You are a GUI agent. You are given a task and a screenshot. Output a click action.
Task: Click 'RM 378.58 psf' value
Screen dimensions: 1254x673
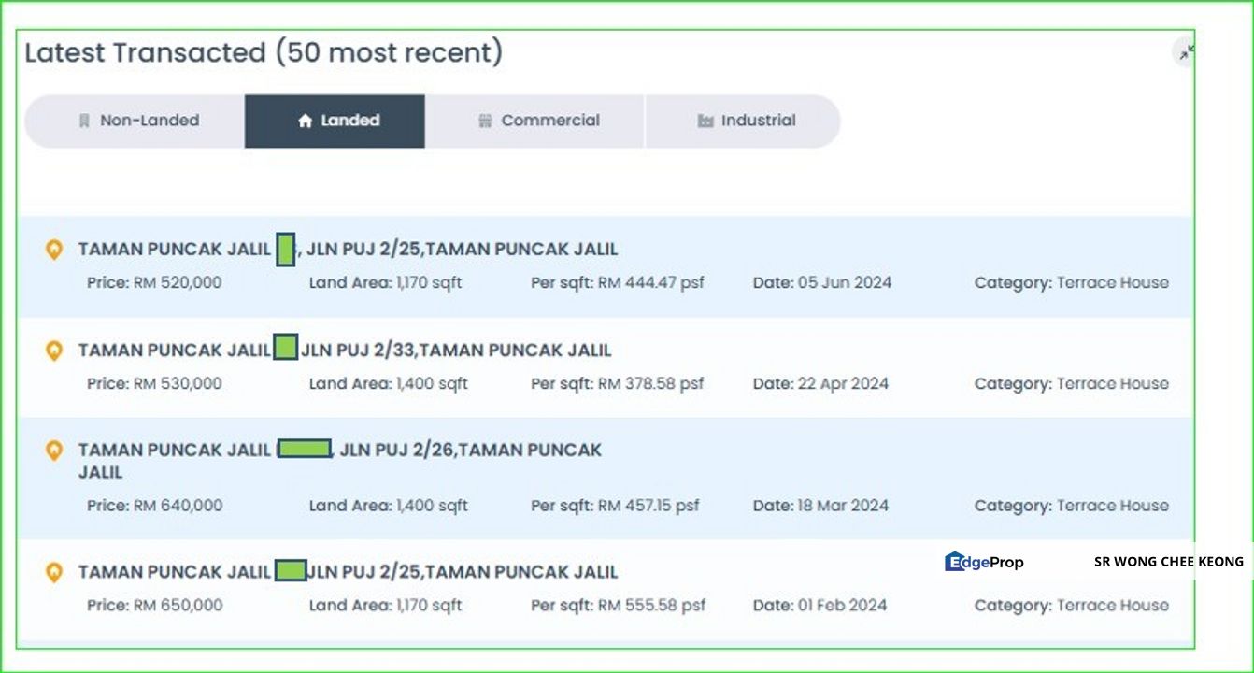point(651,383)
